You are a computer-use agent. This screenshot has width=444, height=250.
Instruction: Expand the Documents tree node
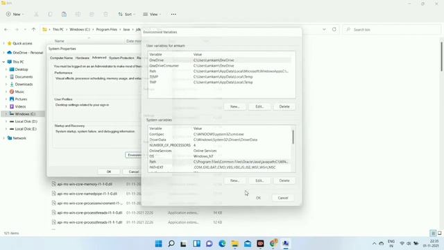(6, 77)
